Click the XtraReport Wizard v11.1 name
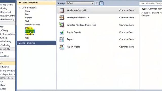The width and height of the screenshot is (162, 91). coord(78,17)
